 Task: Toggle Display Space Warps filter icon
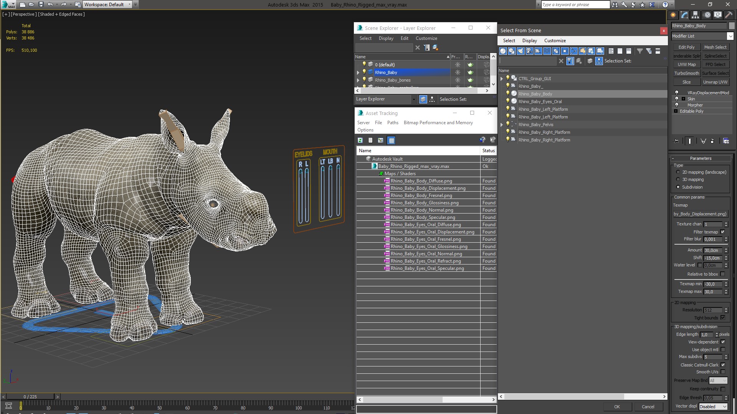tap(547, 51)
